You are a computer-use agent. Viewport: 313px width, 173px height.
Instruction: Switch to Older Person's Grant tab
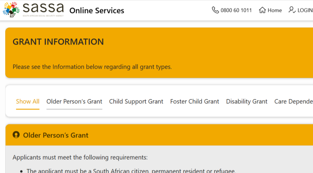click(x=74, y=101)
